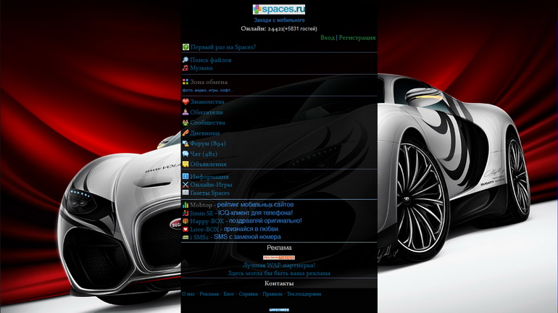
Task: Click group icon beside Сообщества
Action: [186, 122]
